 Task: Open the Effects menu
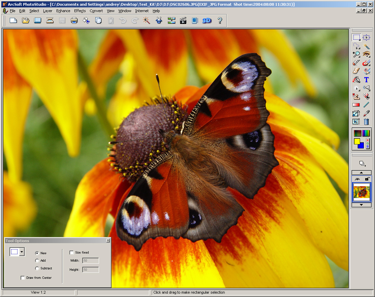pos(80,11)
